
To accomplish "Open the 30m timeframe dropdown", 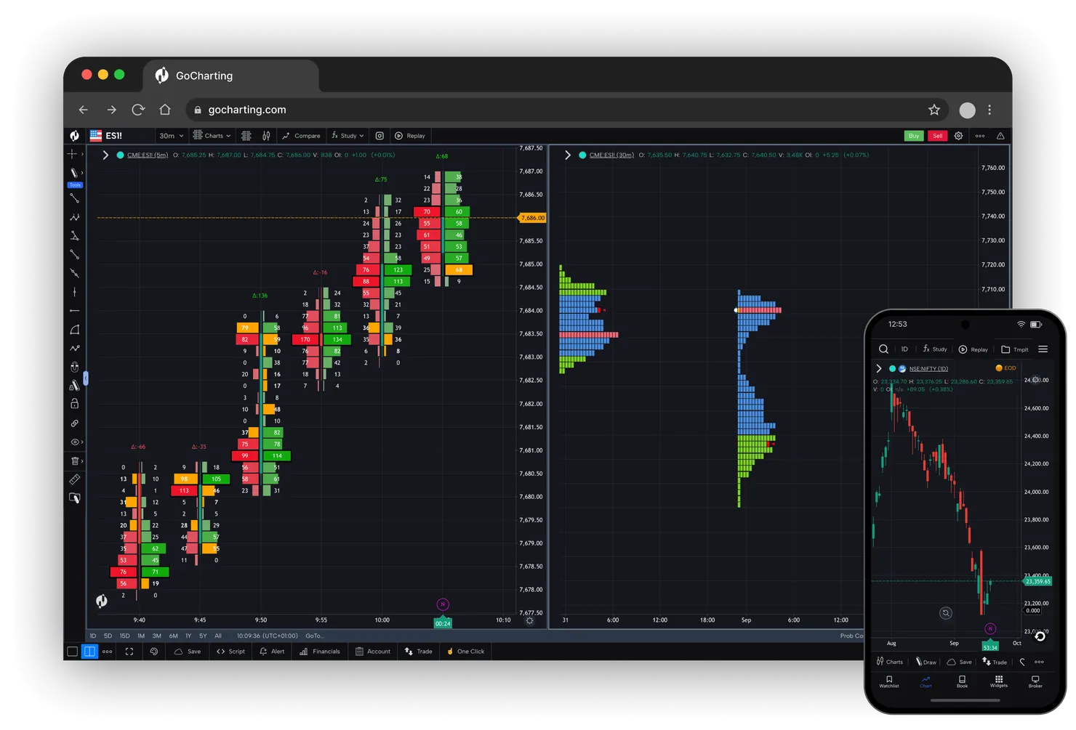I will coord(172,136).
